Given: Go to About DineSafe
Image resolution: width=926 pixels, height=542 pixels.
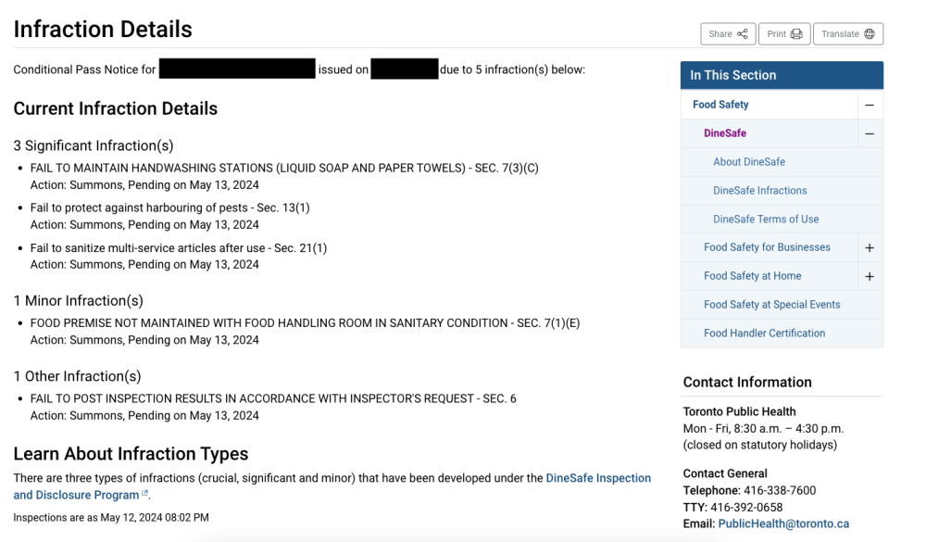Looking at the screenshot, I should coord(749,162).
